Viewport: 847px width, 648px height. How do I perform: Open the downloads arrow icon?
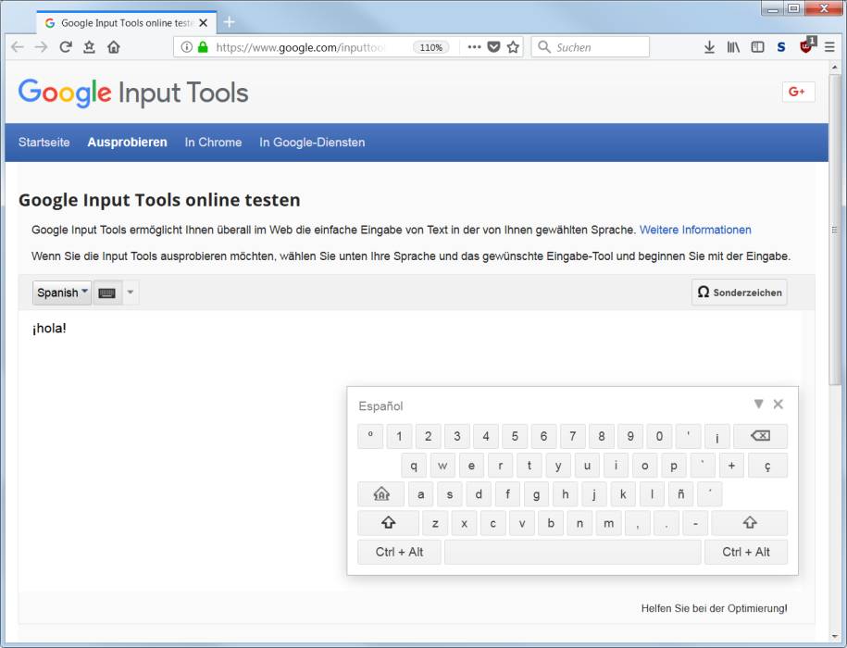coord(709,47)
